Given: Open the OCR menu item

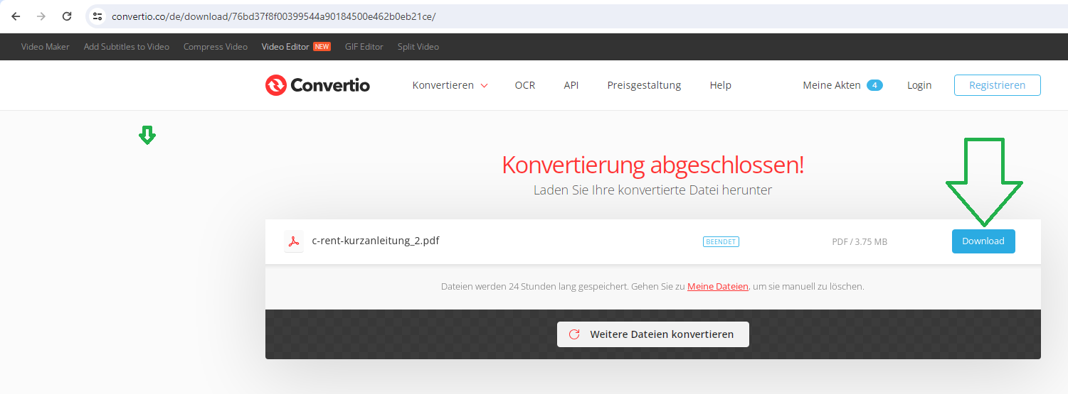Looking at the screenshot, I should click(x=525, y=85).
